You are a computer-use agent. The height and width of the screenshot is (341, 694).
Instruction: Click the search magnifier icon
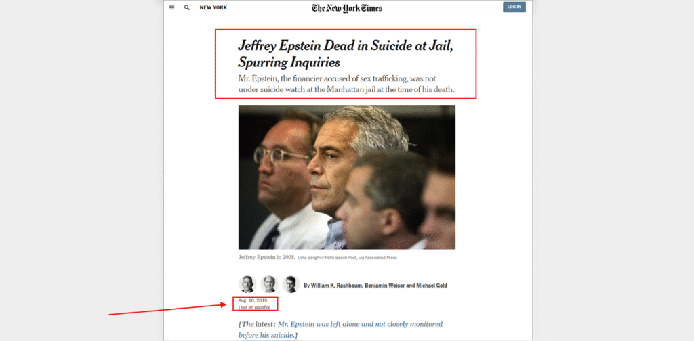[187, 7]
